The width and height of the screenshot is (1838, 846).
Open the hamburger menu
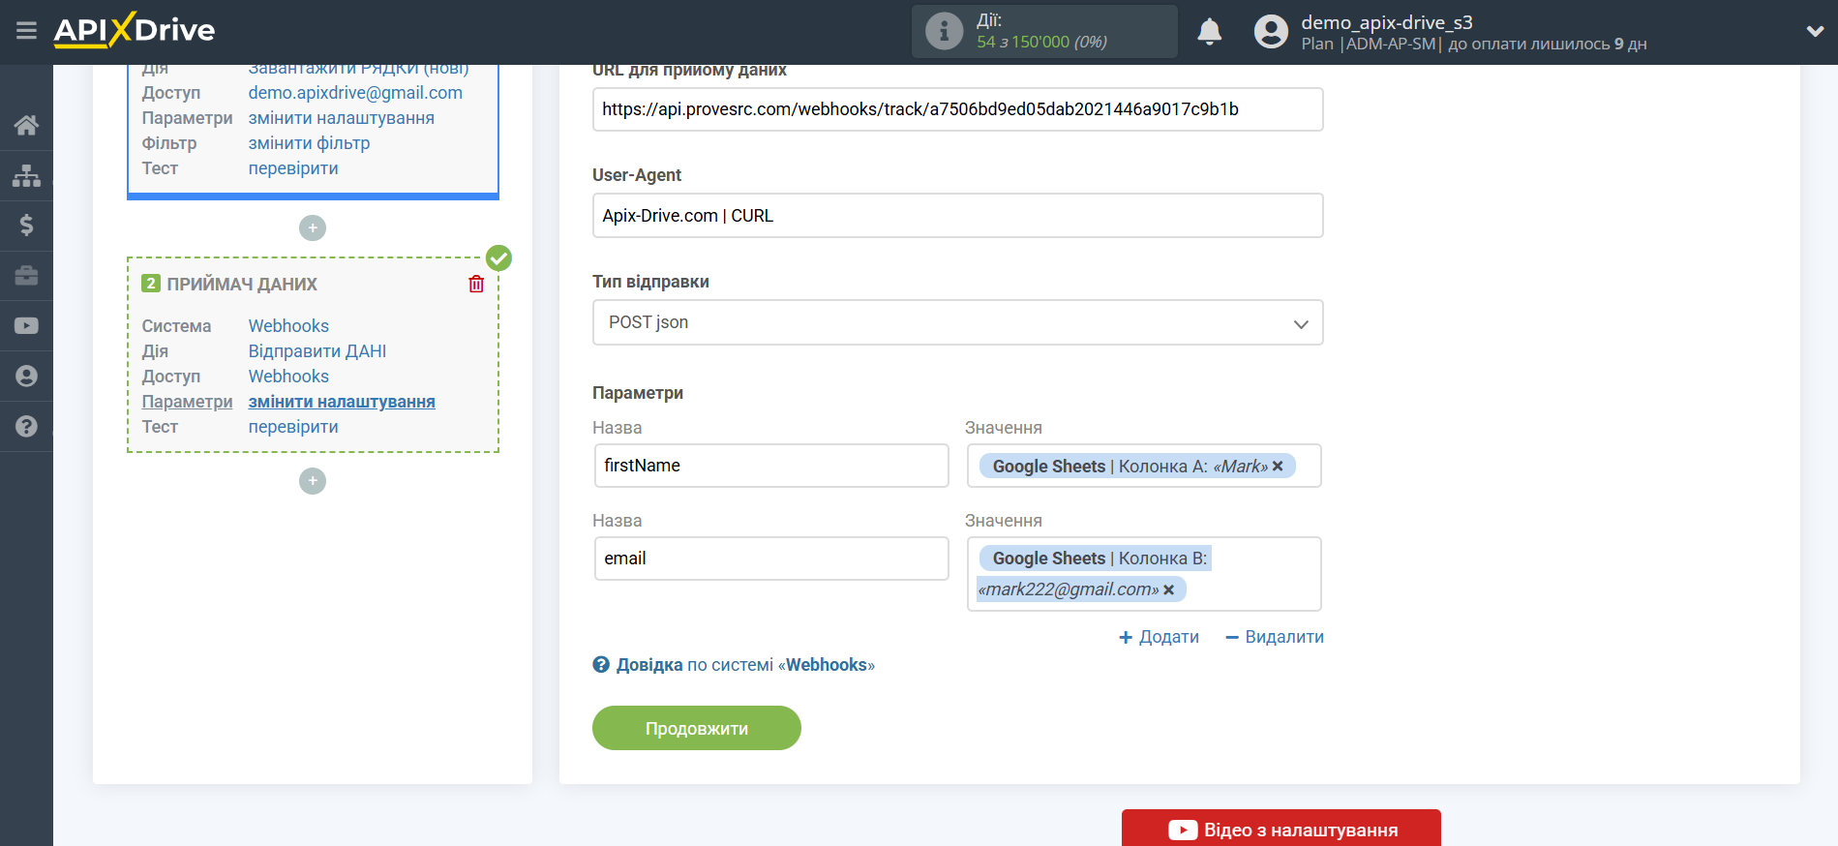click(26, 31)
